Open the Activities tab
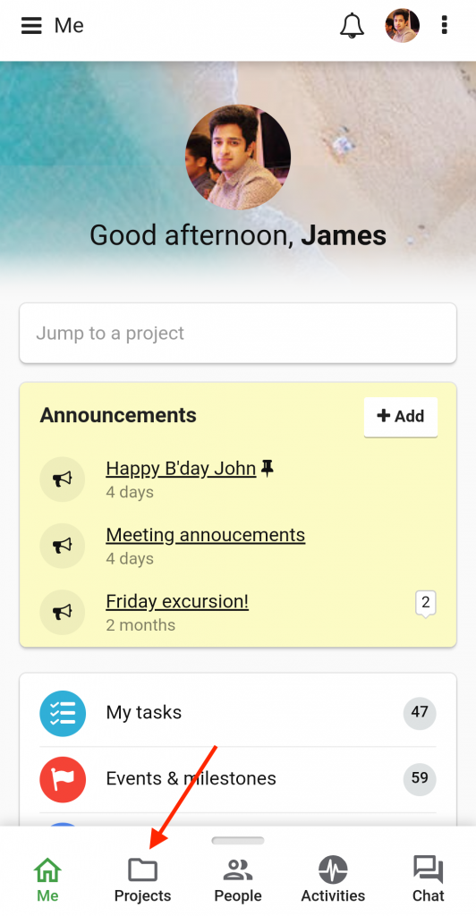Screen dimensions: 476x916 tap(333, 879)
